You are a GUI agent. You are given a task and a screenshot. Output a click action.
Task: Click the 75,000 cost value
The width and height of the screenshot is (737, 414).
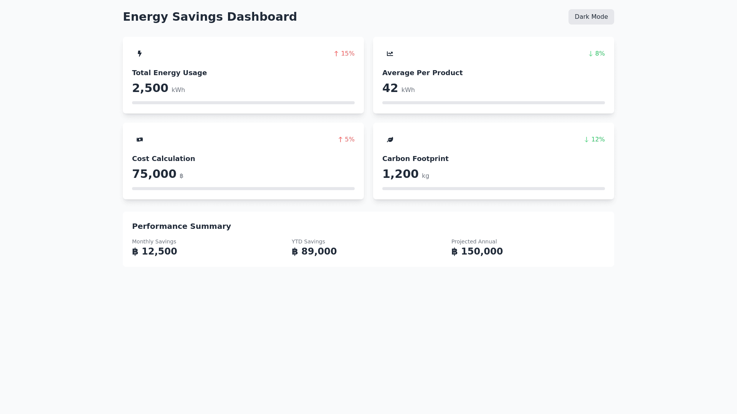pos(154,174)
